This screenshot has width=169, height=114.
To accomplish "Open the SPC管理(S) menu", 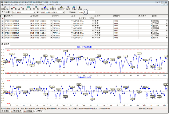I will coord(50,5).
